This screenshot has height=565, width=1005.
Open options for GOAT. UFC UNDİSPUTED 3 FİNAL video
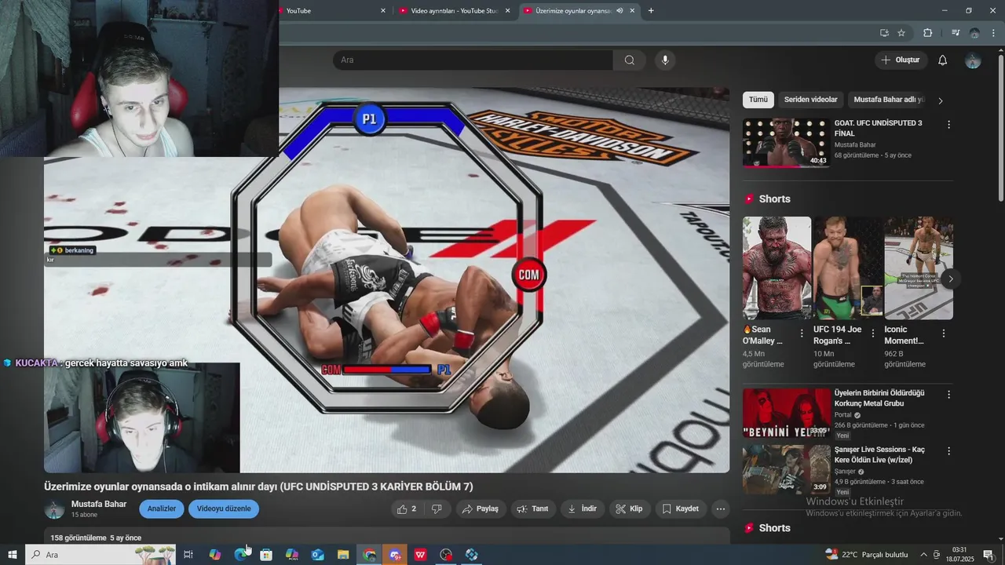point(948,125)
